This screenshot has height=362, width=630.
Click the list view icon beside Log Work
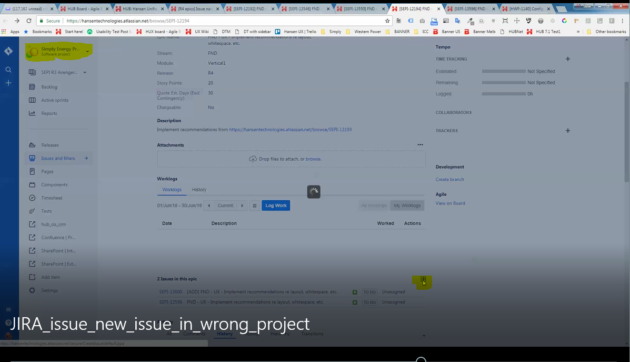pos(254,206)
